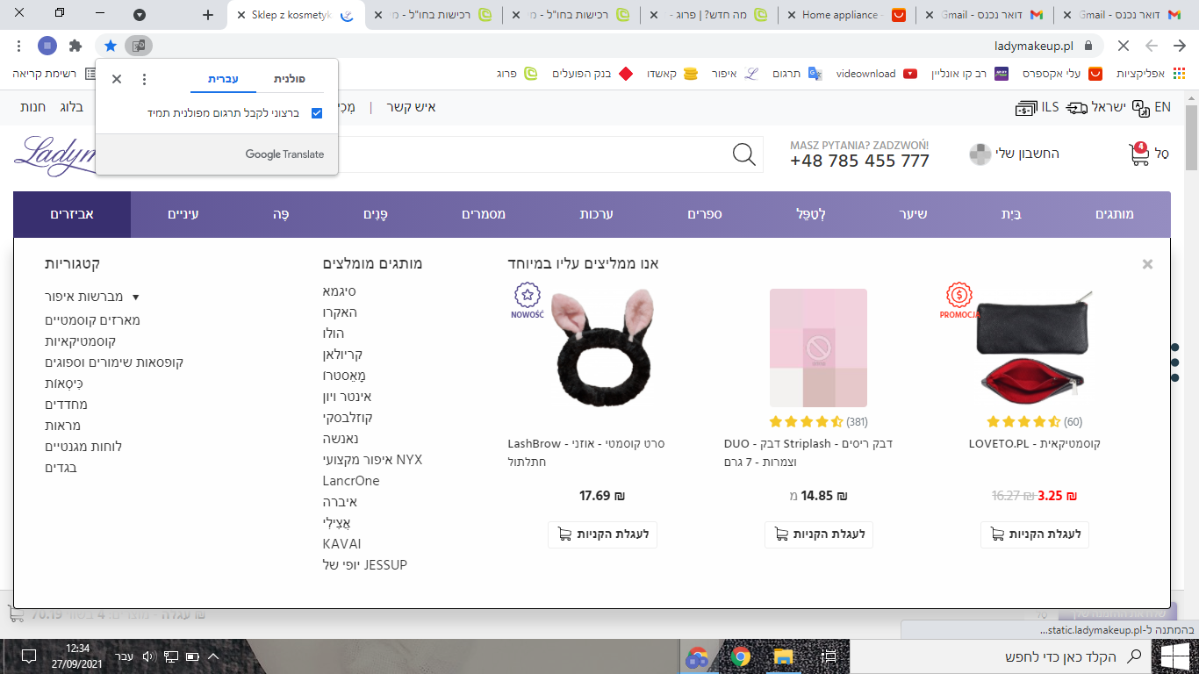This screenshot has width=1199, height=674.
Task: Open the קאשדו bookmark
Action: click(x=674, y=74)
